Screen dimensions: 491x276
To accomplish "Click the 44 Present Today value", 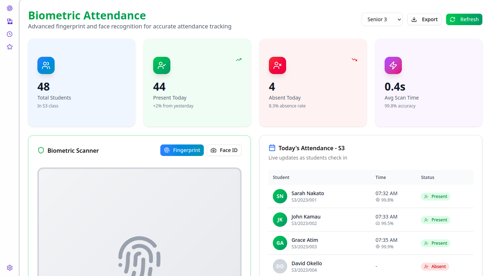I will (x=159, y=87).
